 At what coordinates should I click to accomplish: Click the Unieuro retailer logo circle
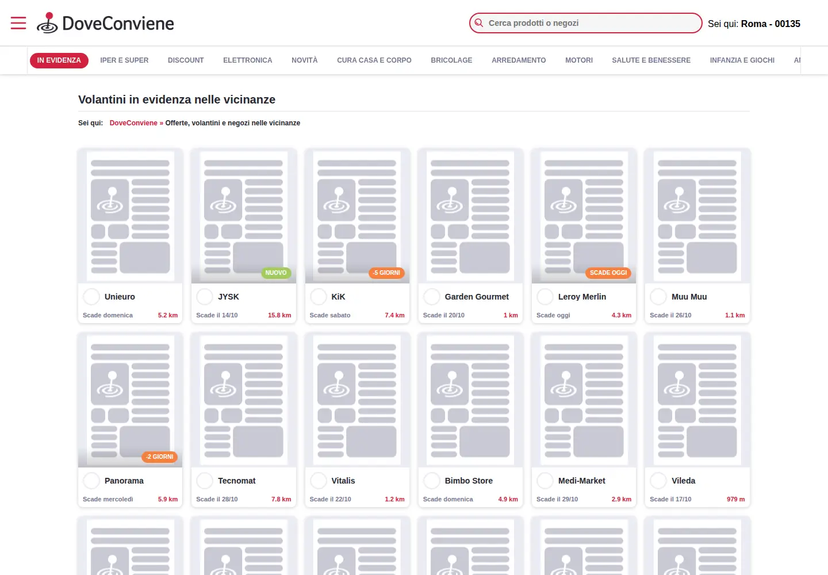click(91, 297)
